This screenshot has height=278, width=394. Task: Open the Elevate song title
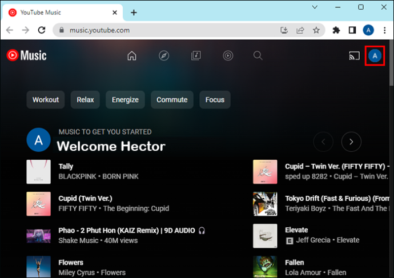[x=296, y=230]
